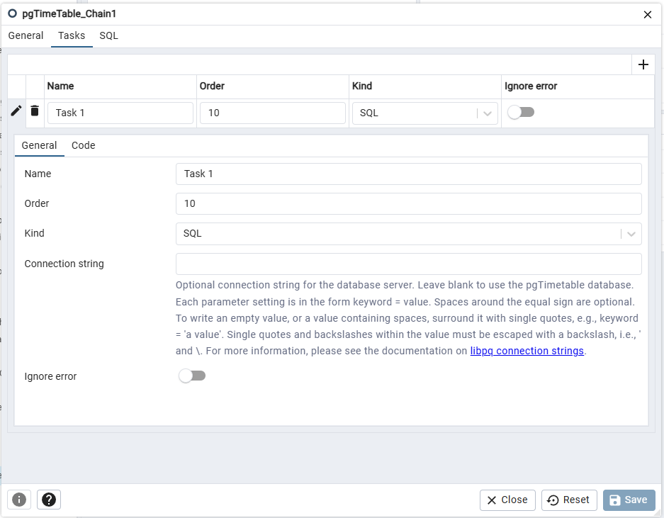The height and width of the screenshot is (518, 664).
Task: Click the Reset button
Action: coord(569,500)
